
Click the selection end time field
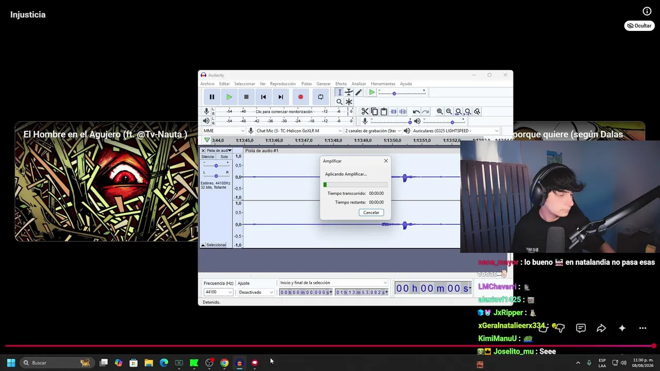tap(361, 292)
